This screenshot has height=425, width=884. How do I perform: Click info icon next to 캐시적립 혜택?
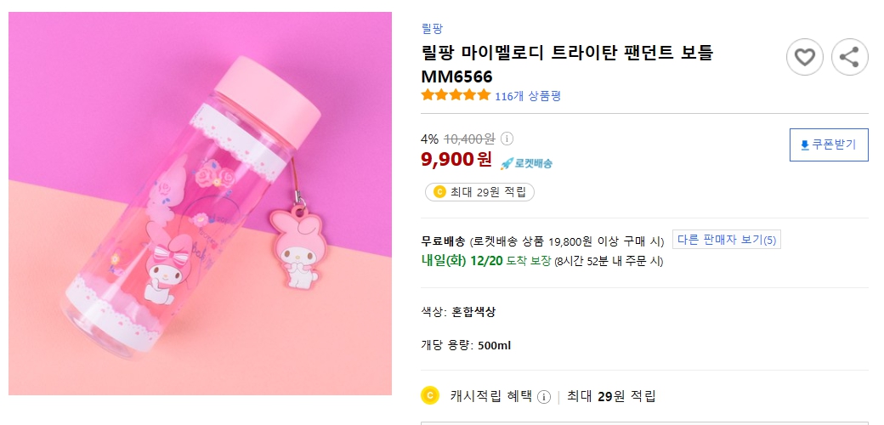click(x=544, y=396)
